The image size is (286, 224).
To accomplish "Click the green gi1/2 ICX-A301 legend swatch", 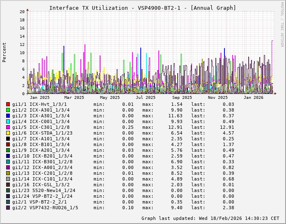I will [8, 110].
